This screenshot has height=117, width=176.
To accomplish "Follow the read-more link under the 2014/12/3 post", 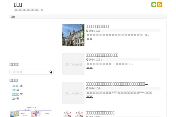I will click(89, 39).
